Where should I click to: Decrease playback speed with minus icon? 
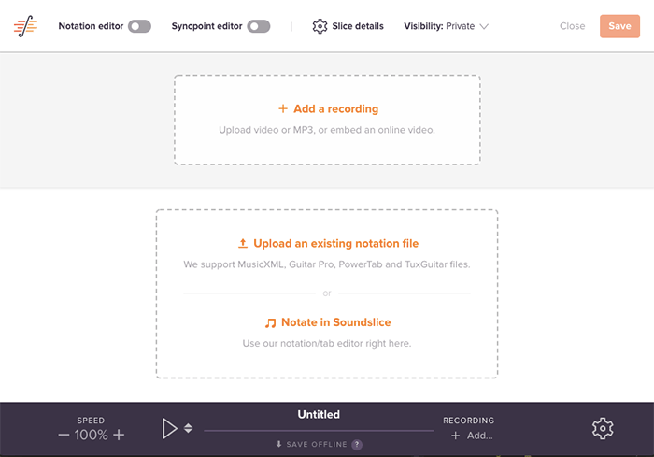64,435
